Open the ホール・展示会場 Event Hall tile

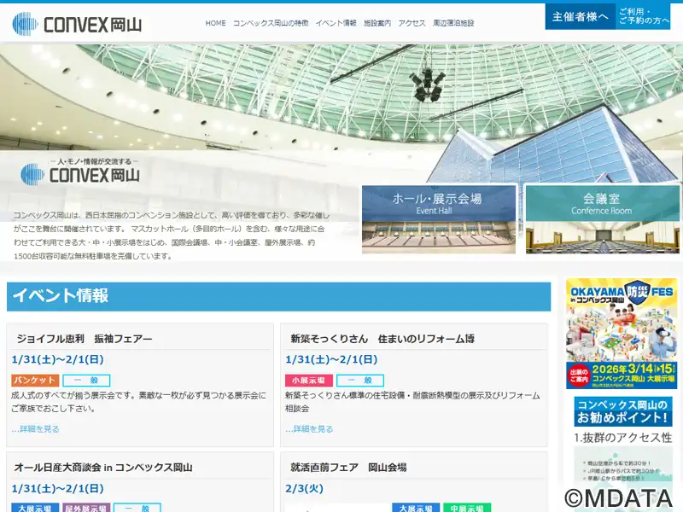[439, 219]
